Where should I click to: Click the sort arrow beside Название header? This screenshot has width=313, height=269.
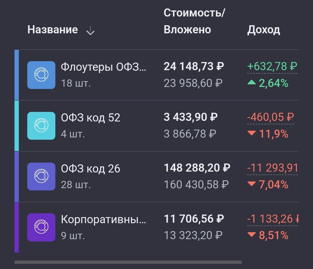tap(90, 30)
